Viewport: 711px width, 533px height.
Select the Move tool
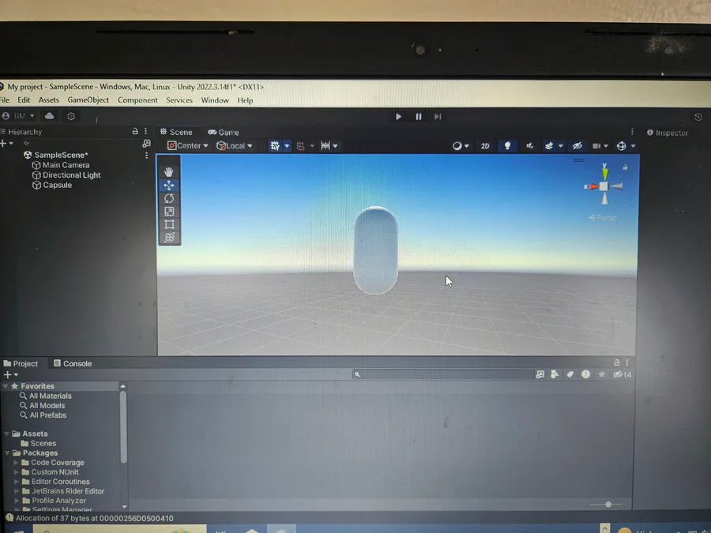pos(169,185)
